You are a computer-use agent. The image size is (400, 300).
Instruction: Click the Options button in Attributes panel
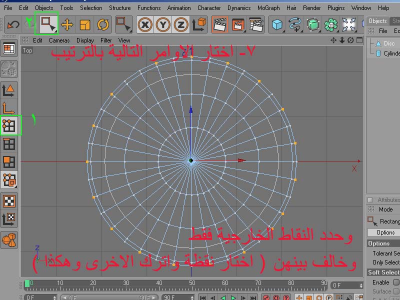383,232
